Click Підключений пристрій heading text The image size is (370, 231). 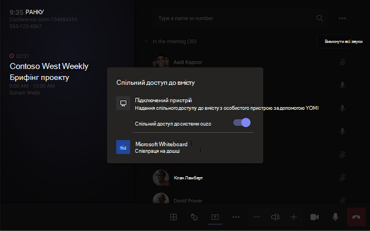pyautogui.click(x=163, y=100)
